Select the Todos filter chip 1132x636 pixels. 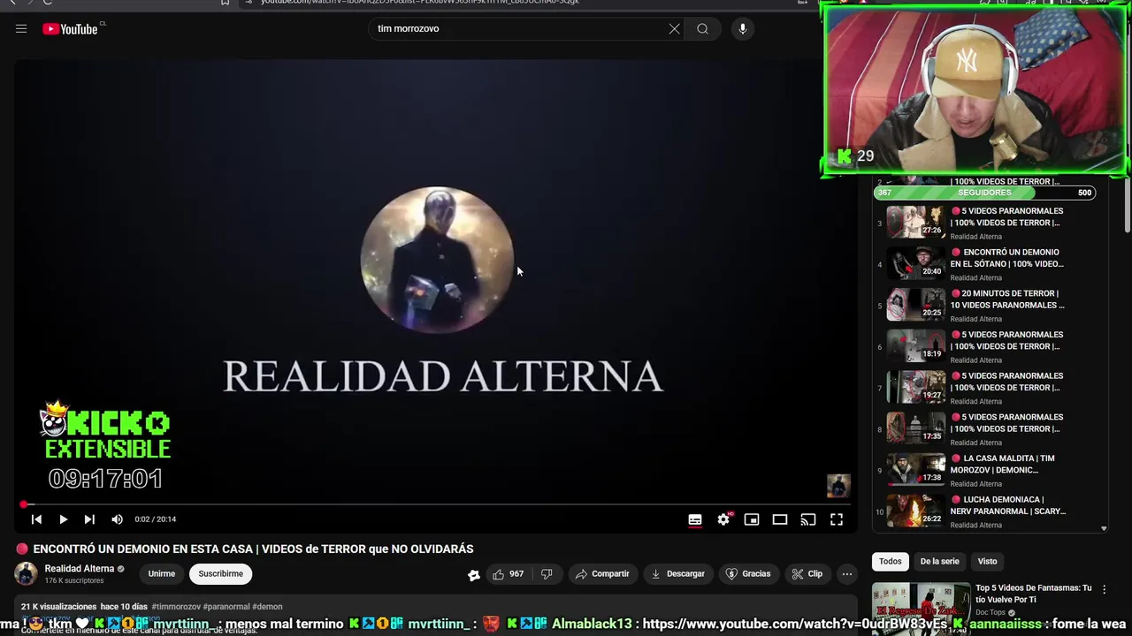coord(891,562)
